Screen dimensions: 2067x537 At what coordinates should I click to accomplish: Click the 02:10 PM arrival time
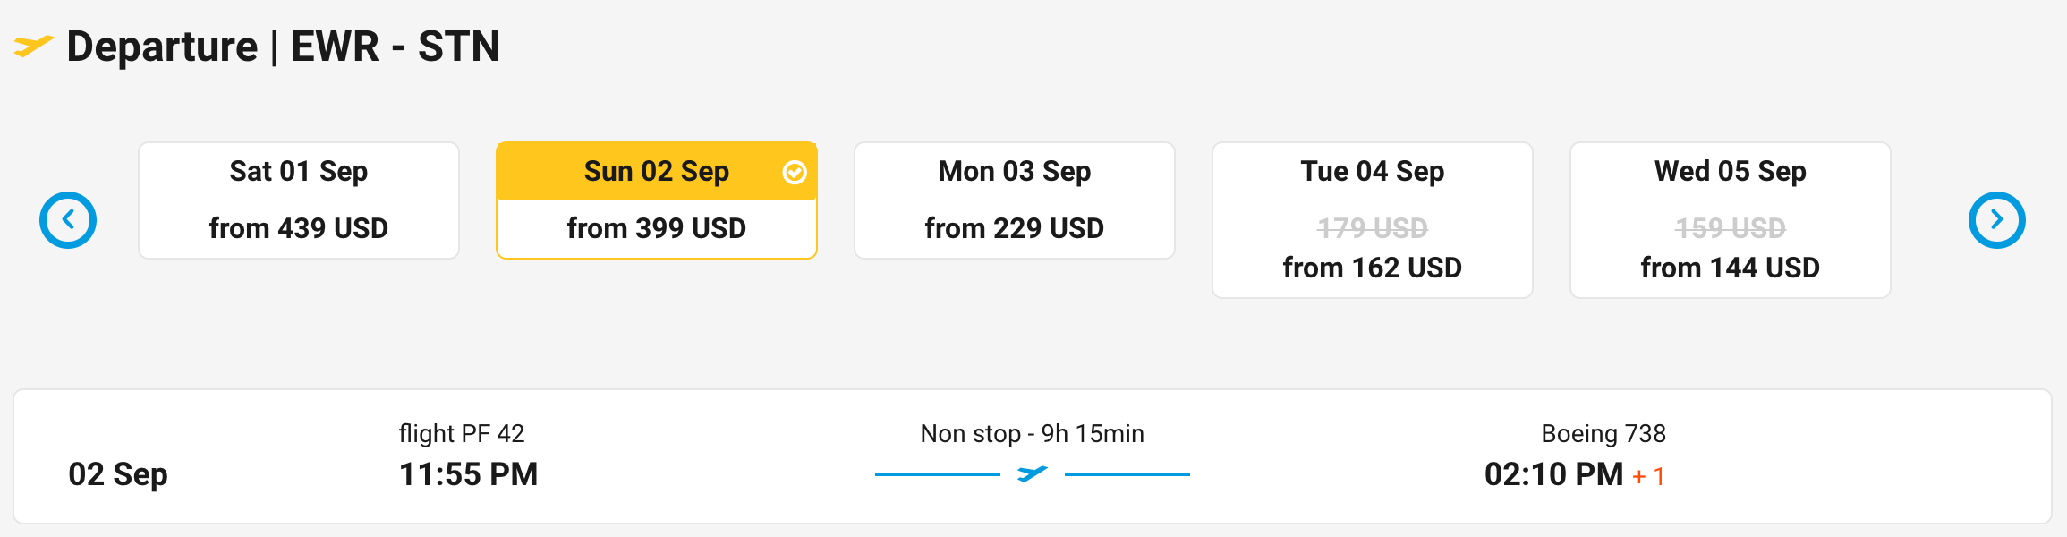click(1553, 474)
